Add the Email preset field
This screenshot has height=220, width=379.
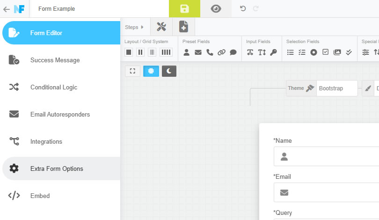[x=198, y=52]
